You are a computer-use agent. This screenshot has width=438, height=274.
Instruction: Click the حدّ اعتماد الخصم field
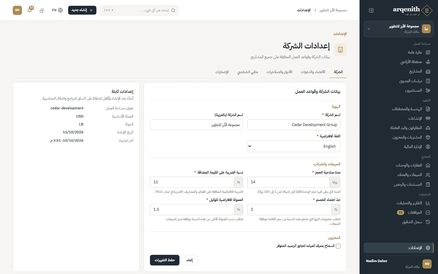click(x=289, y=209)
